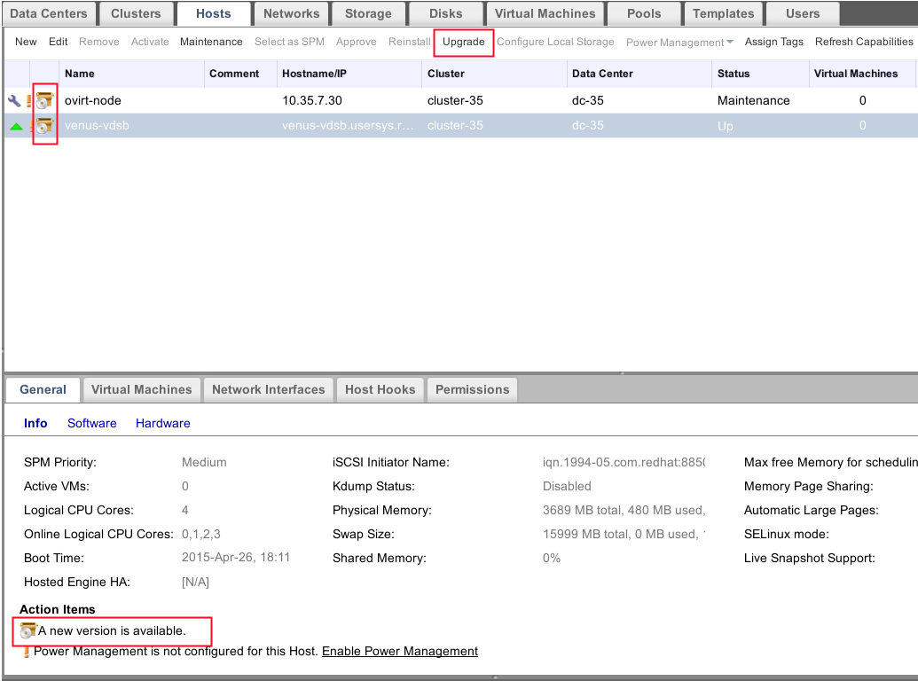Open the Storage tab

click(368, 13)
